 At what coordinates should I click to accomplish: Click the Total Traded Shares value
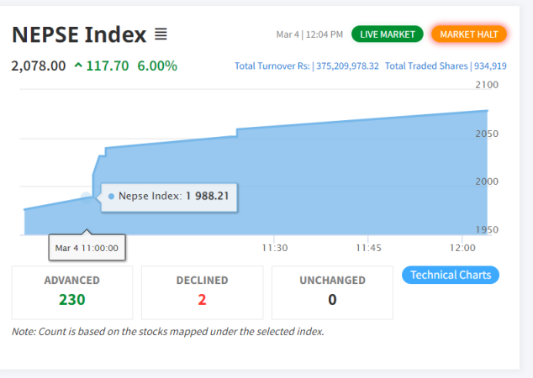tap(490, 66)
